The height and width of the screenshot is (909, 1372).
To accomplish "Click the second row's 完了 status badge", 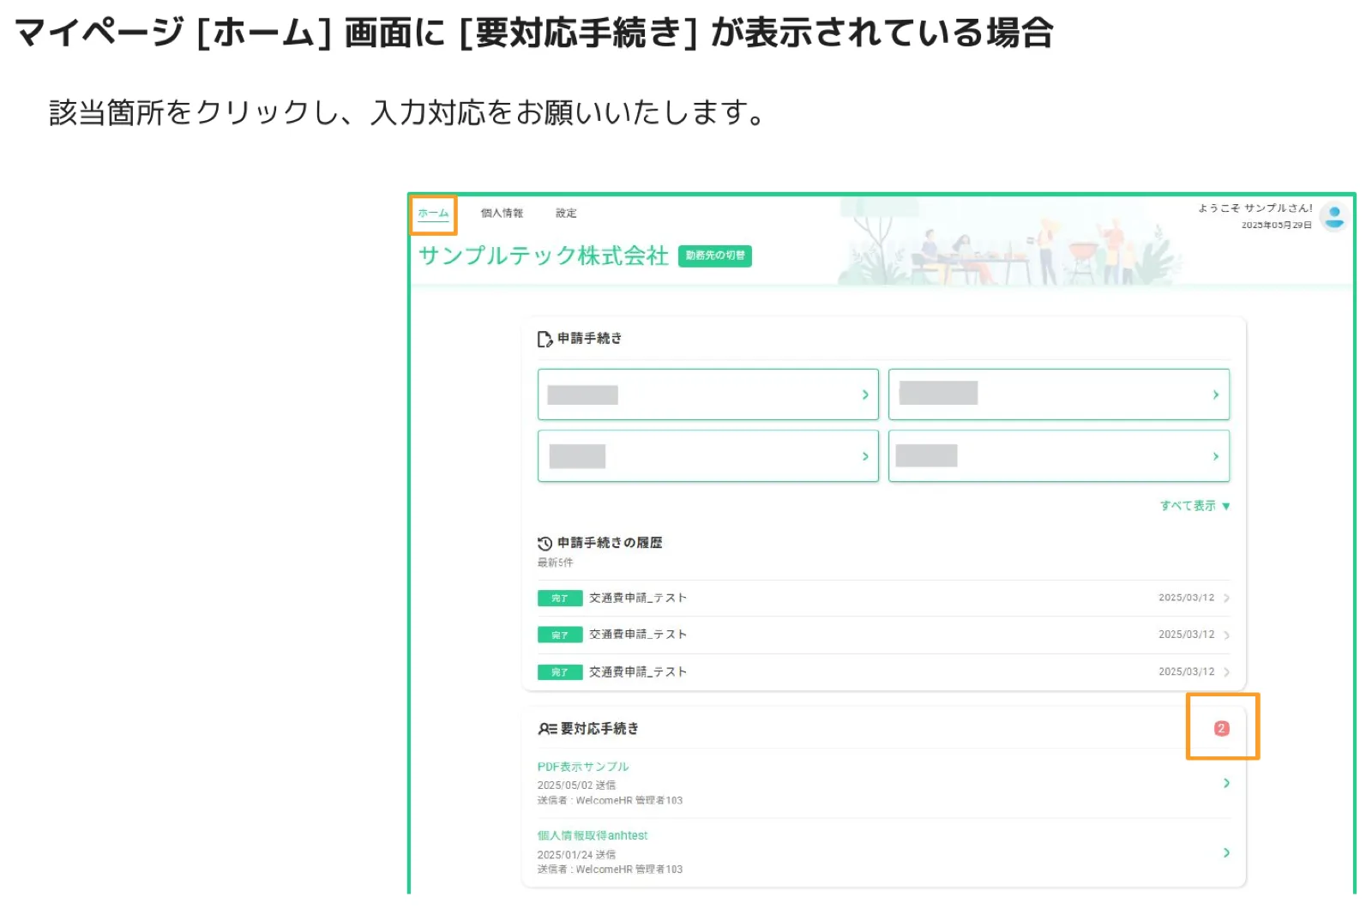I will 560,635.
